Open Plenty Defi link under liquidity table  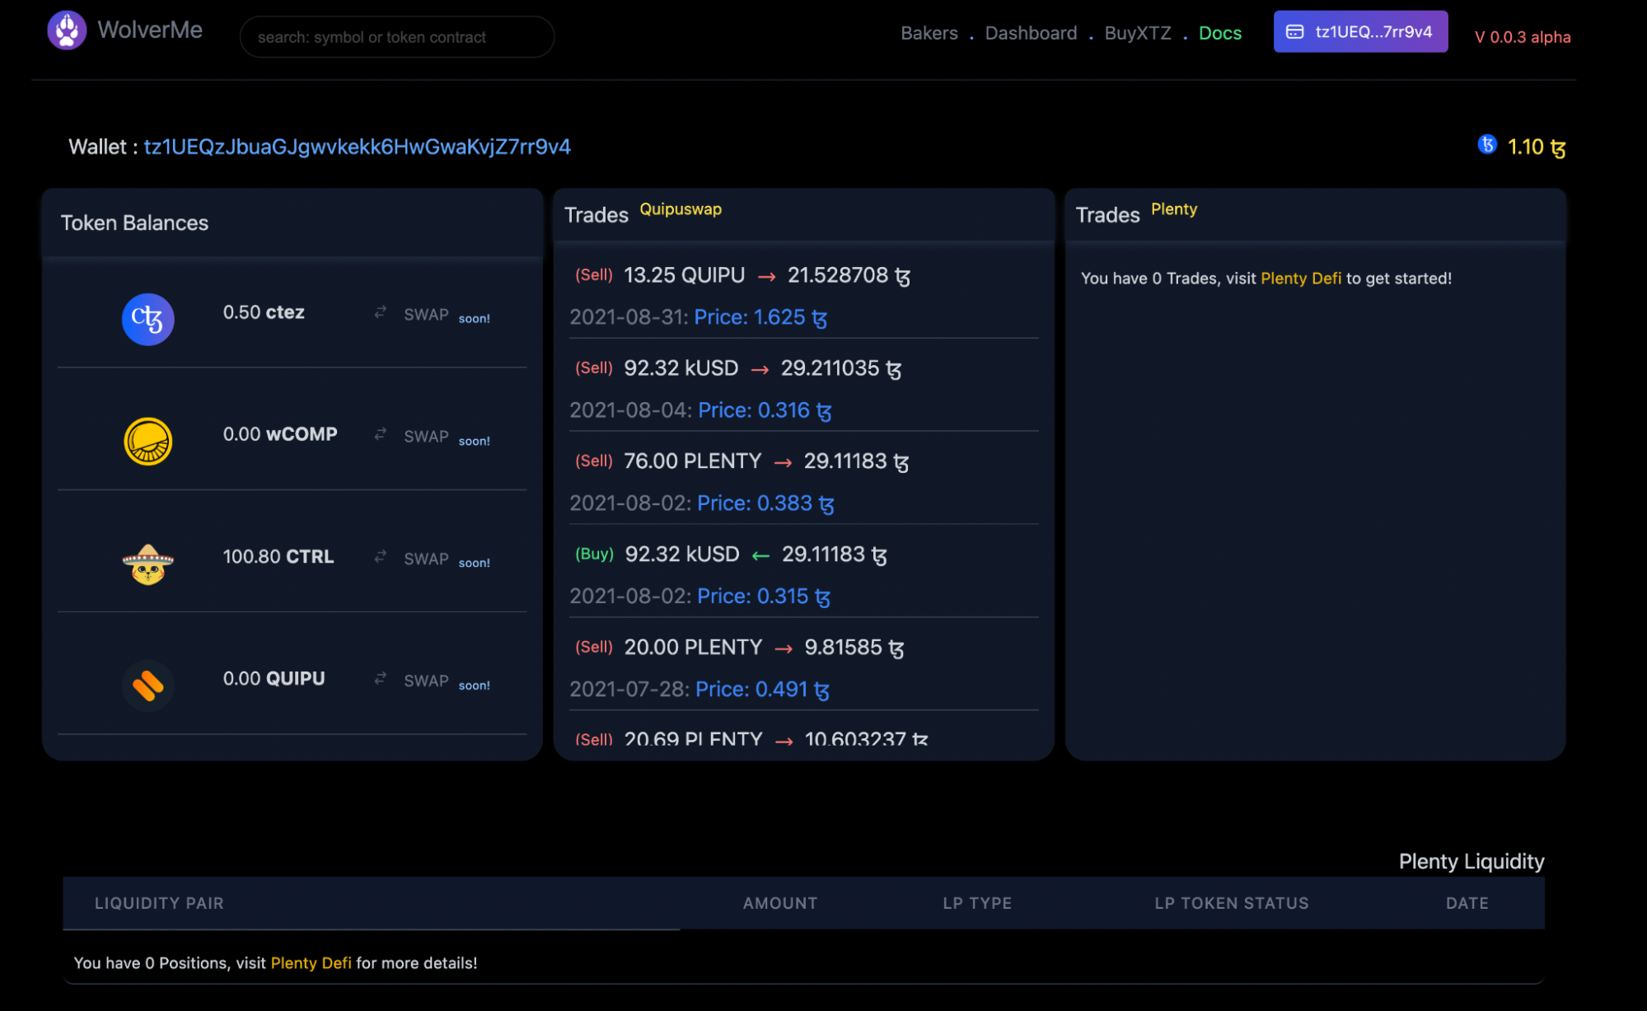(311, 962)
